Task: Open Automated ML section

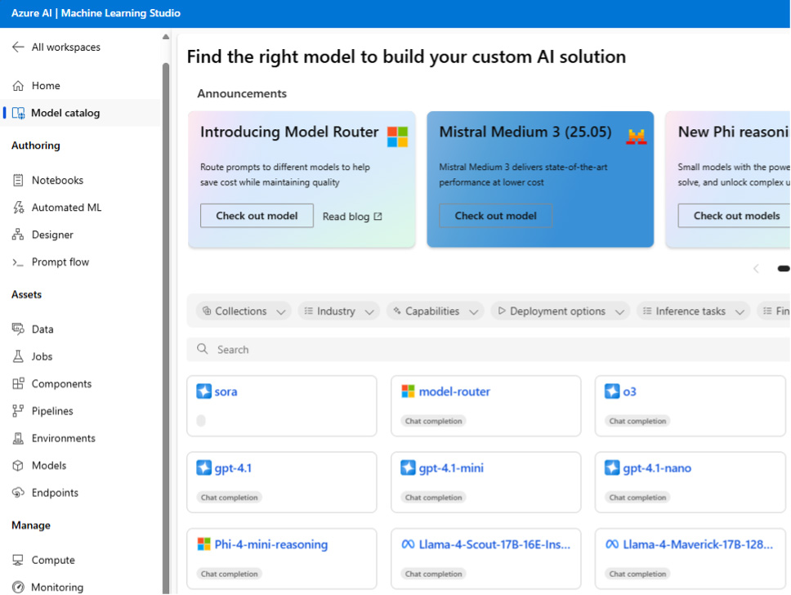Action: pyautogui.click(x=66, y=208)
